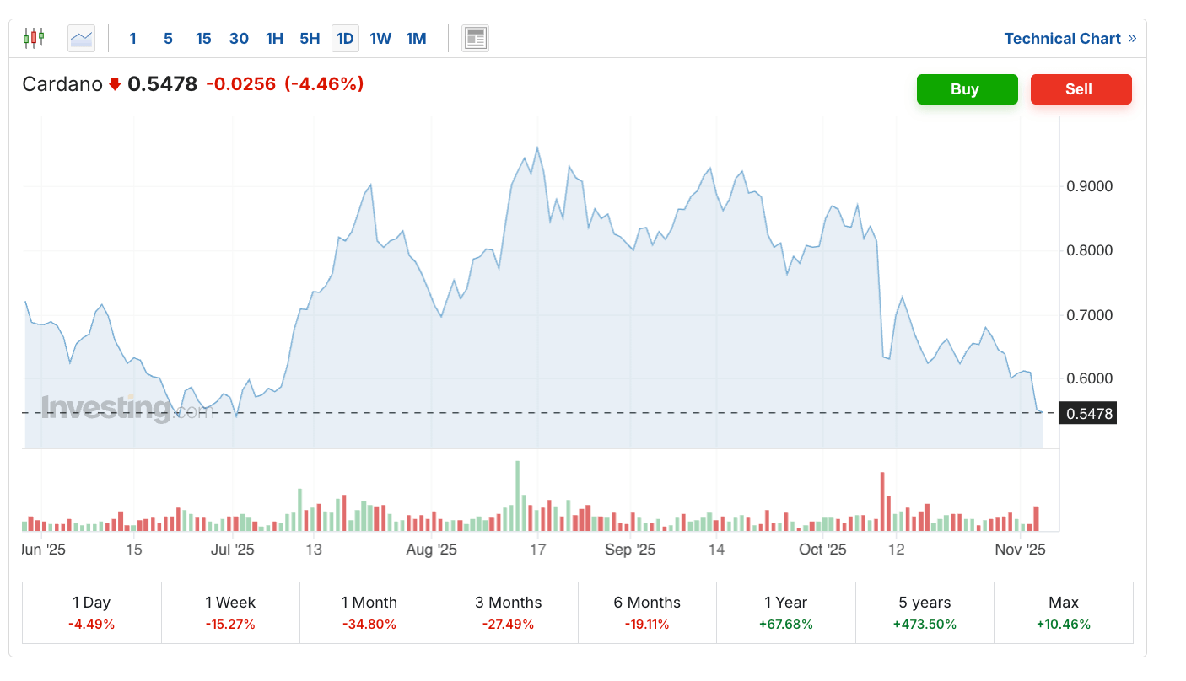The height and width of the screenshot is (681, 1186).
Task: Select the 30-minute chart interval
Action: coord(239,38)
